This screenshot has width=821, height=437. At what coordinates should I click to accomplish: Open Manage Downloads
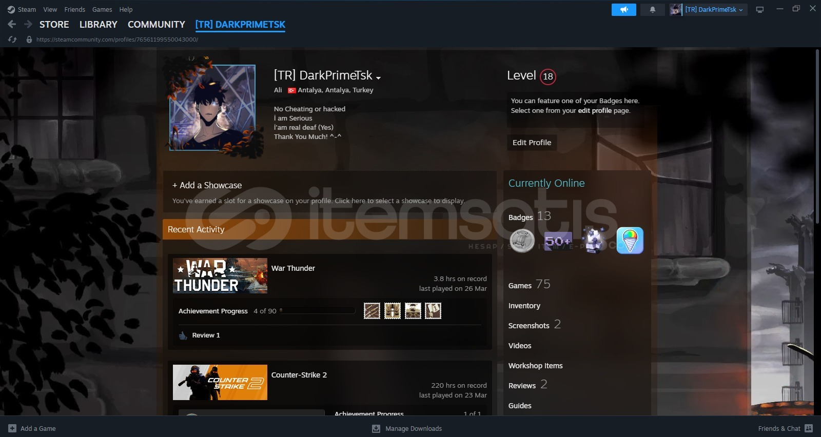point(414,428)
